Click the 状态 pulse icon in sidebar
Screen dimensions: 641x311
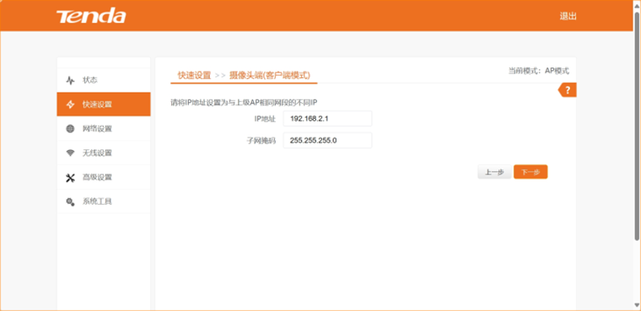pyautogui.click(x=70, y=80)
